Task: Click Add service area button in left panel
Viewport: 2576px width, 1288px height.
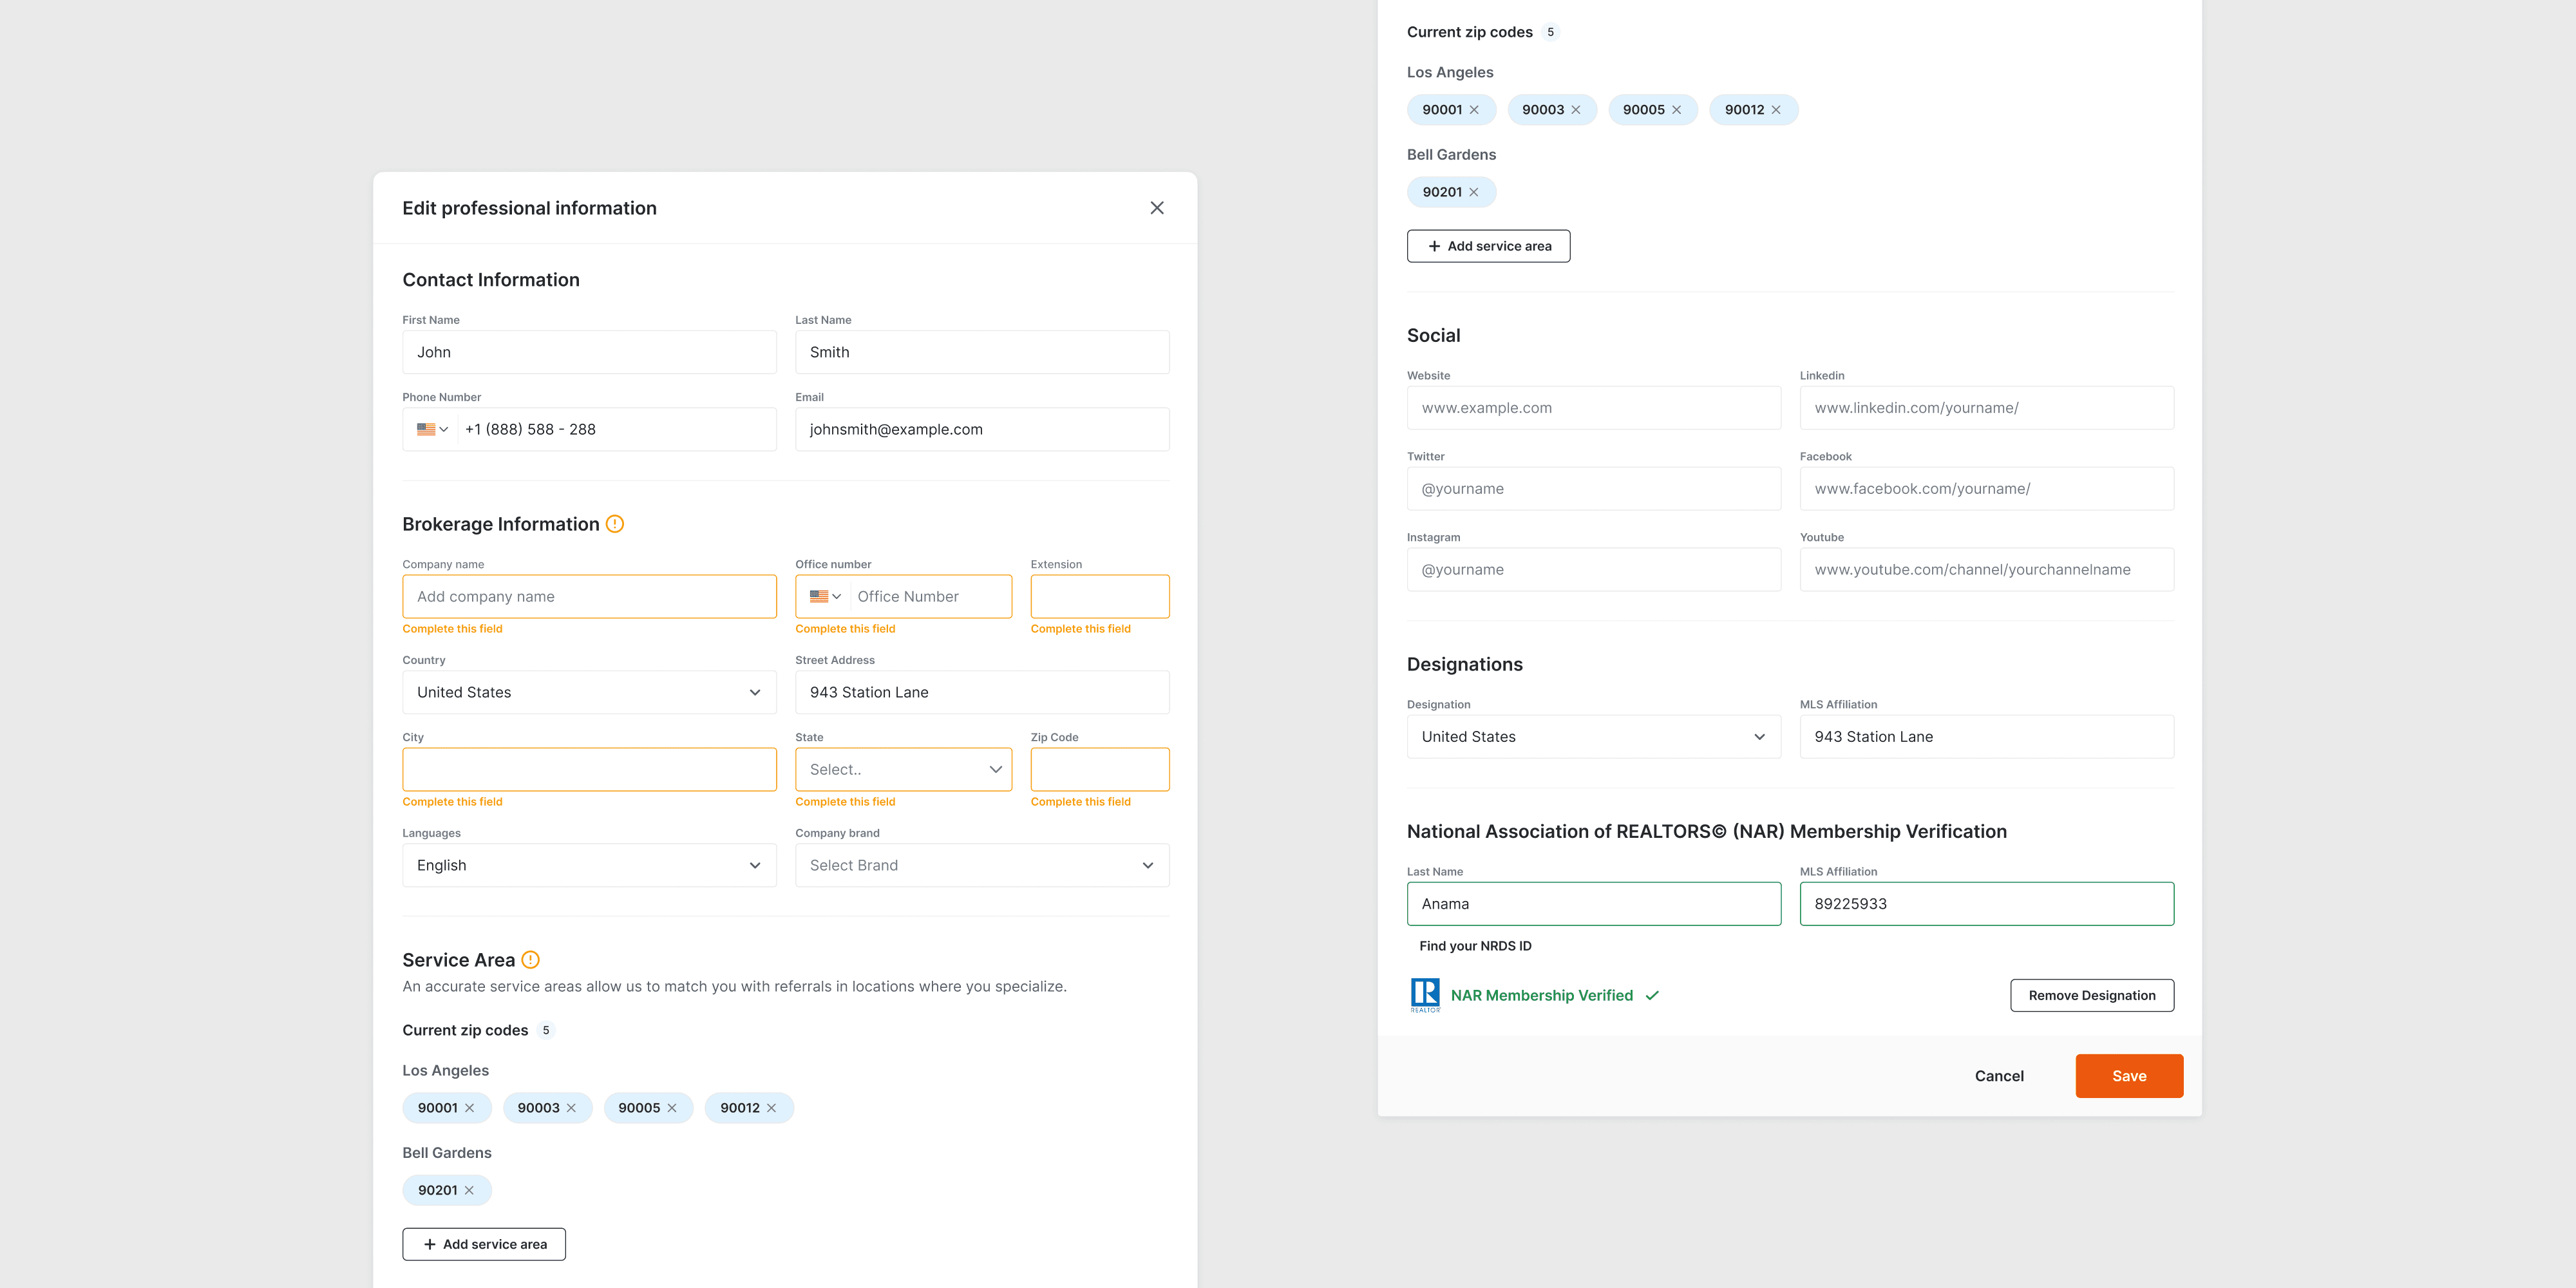Action: tap(484, 1244)
